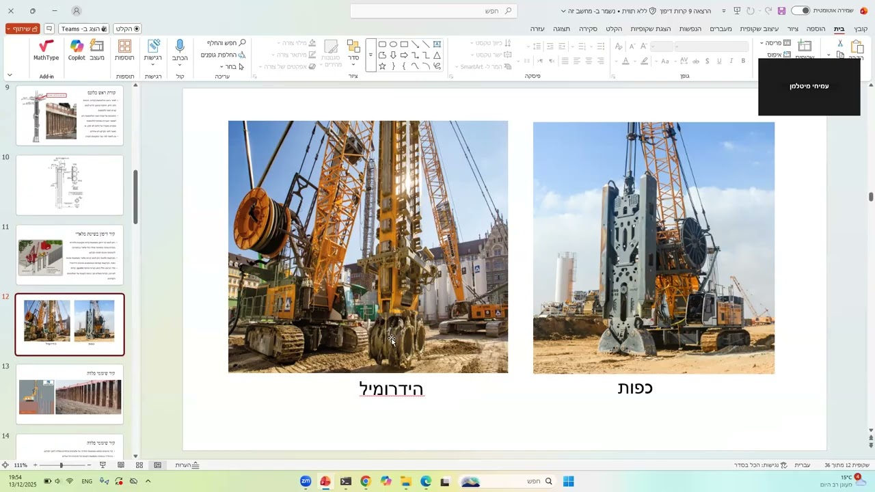This screenshot has width=875, height=492.
Task: Switch to the Transitions (מעברים) tab
Action: [721, 29]
